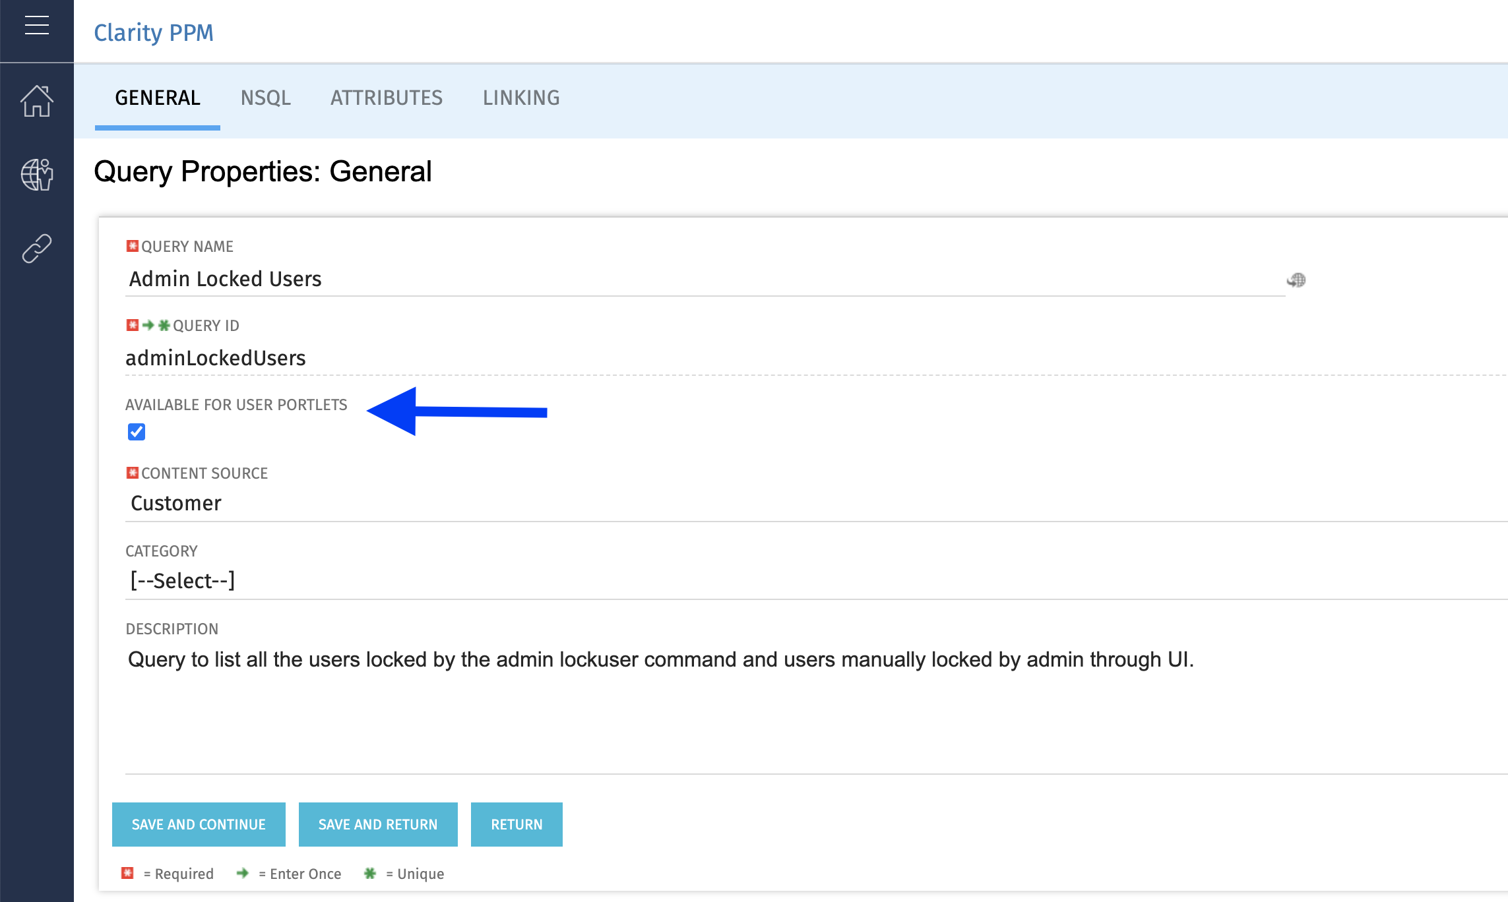Click the Query ID value adminLockedUsers

(x=216, y=358)
